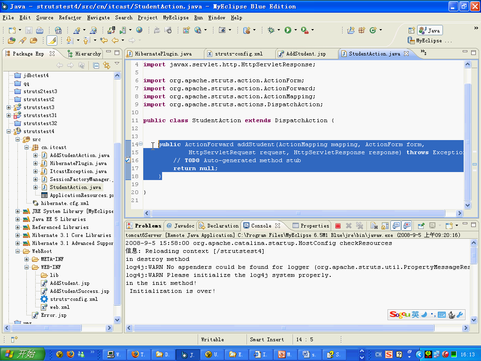Image resolution: width=481 pixels, height=361 pixels.
Task: Open Package Explorer view menu triangle
Action: [x=117, y=63]
